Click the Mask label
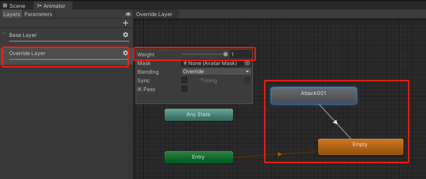Screen dimensions: 426x179 tap(144, 63)
